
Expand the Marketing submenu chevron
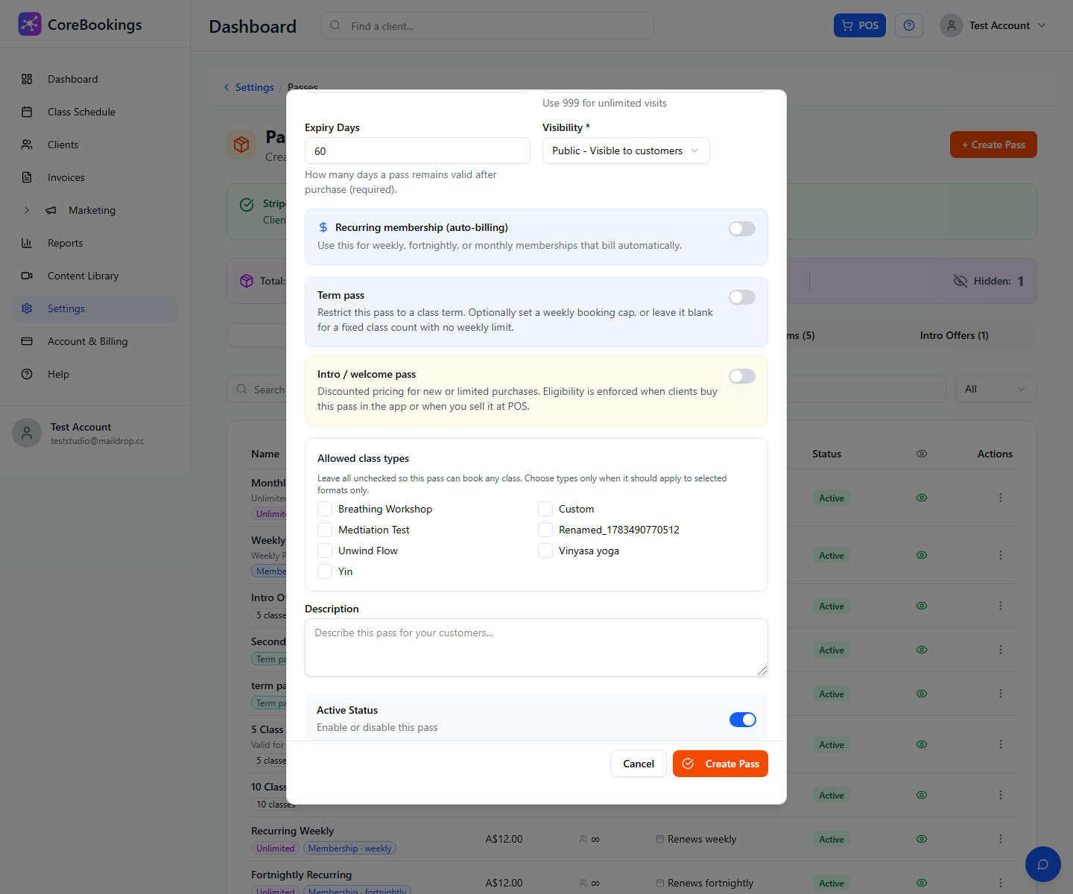click(27, 210)
